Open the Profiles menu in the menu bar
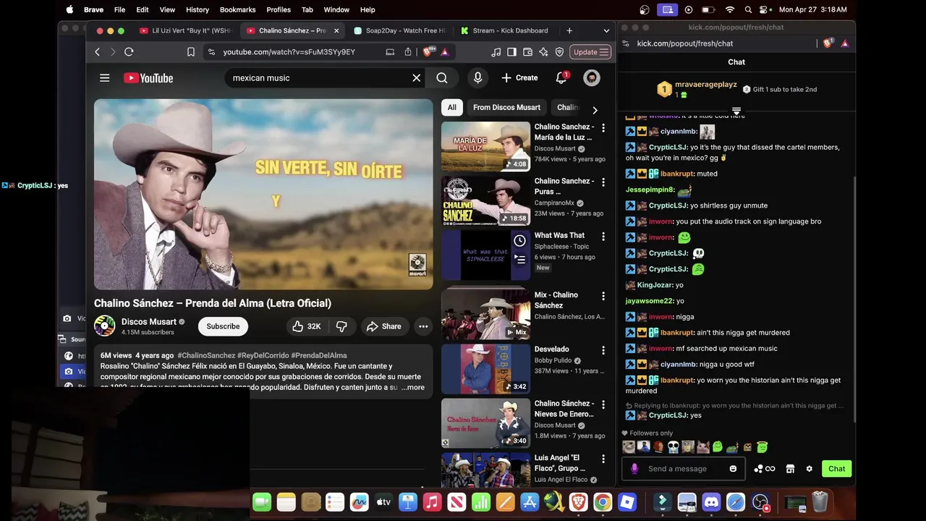 [x=279, y=9]
